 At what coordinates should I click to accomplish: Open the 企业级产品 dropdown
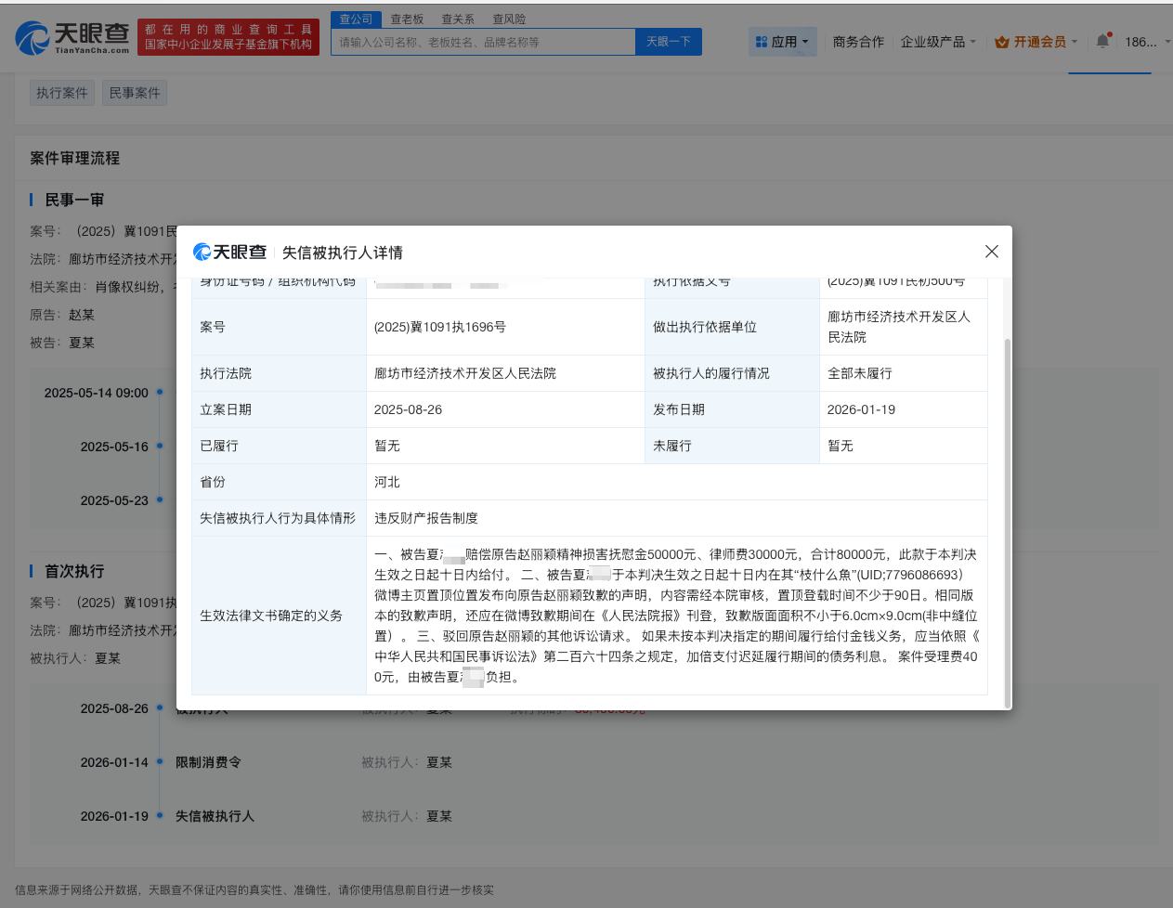tap(933, 41)
